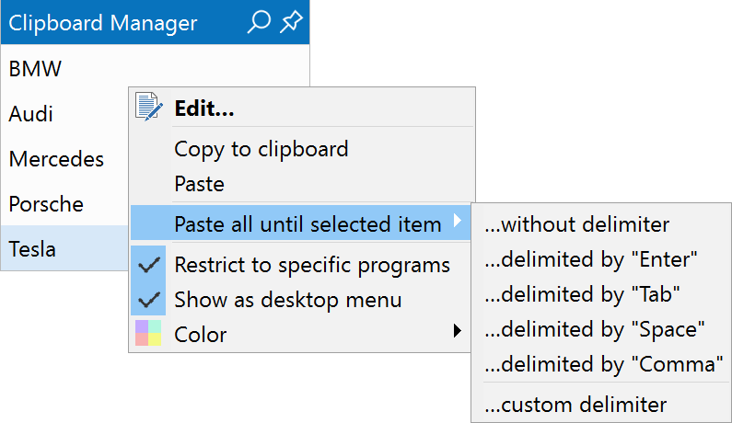The image size is (732, 423).
Task: Uncheck Restrict to specific programs checkmark
Action: pos(148,265)
